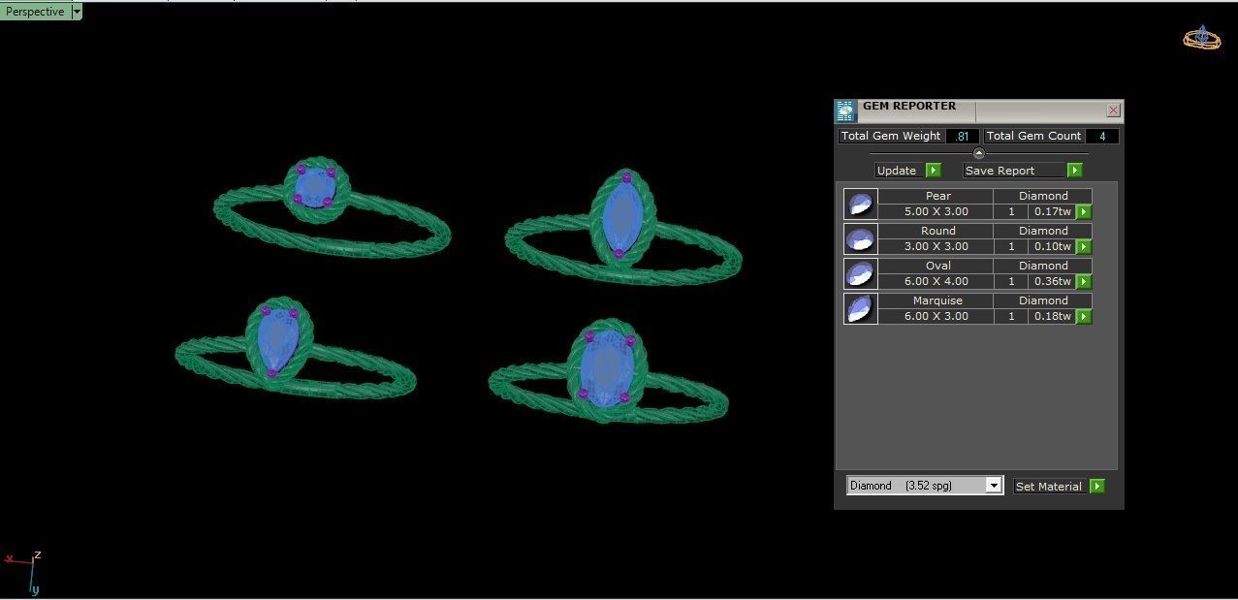Click Diamond material text in Pear row

[x=1043, y=196]
